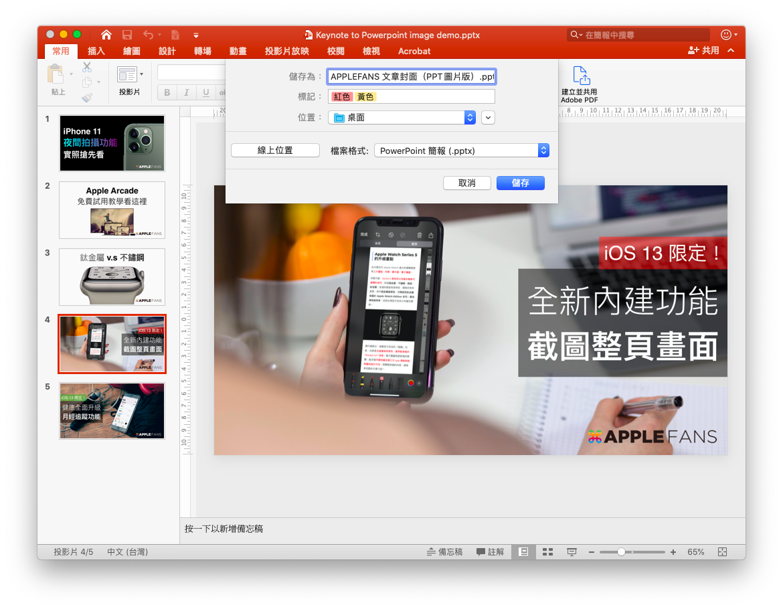Open the 插入 ribbon tab
The width and height of the screenshot is (783, 609).
coord(96,51)
